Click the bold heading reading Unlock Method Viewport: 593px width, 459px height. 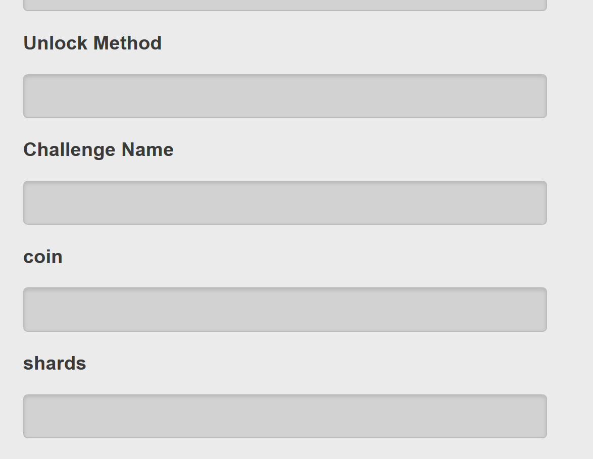tap(92, 43)
